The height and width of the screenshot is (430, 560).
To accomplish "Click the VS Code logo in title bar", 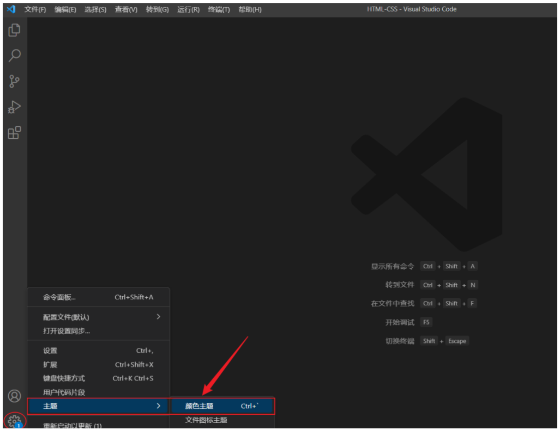I will tap(11, 9).
